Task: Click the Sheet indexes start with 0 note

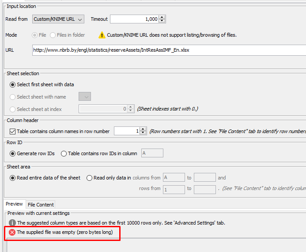Action: click(168, 109)
